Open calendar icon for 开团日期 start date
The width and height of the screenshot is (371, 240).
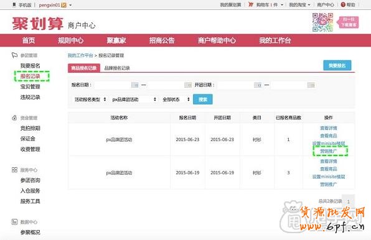[x=258, y=85]
